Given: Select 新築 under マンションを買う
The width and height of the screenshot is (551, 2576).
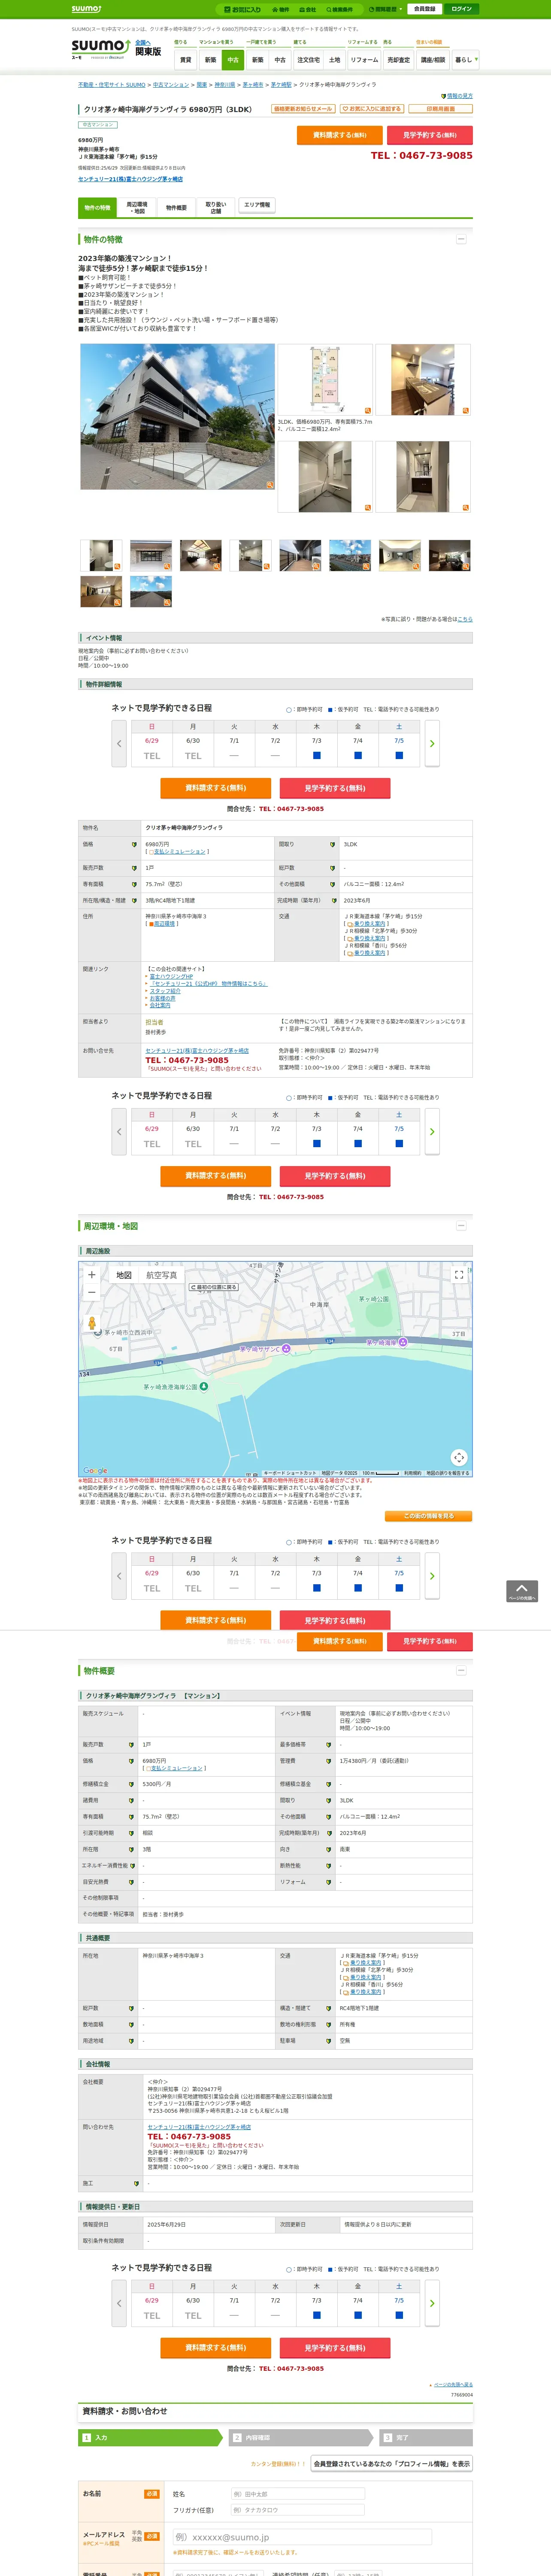Looking at the screenshot, I should (x=210, y=60).
